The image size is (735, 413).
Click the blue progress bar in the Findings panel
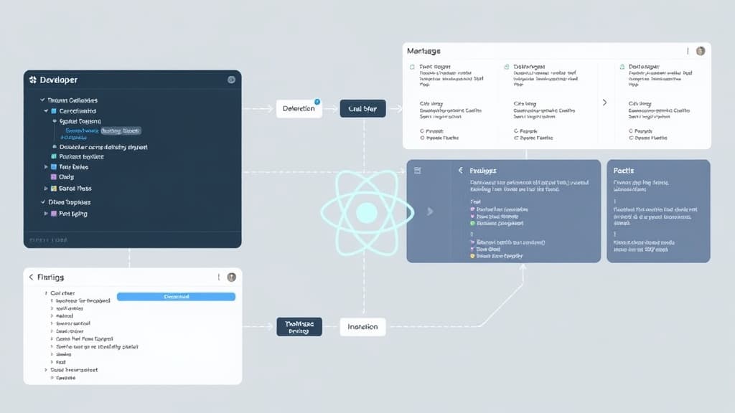tap(176, 297)
